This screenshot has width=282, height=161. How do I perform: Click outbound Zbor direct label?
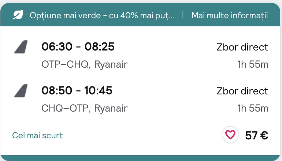coord(242,47)
